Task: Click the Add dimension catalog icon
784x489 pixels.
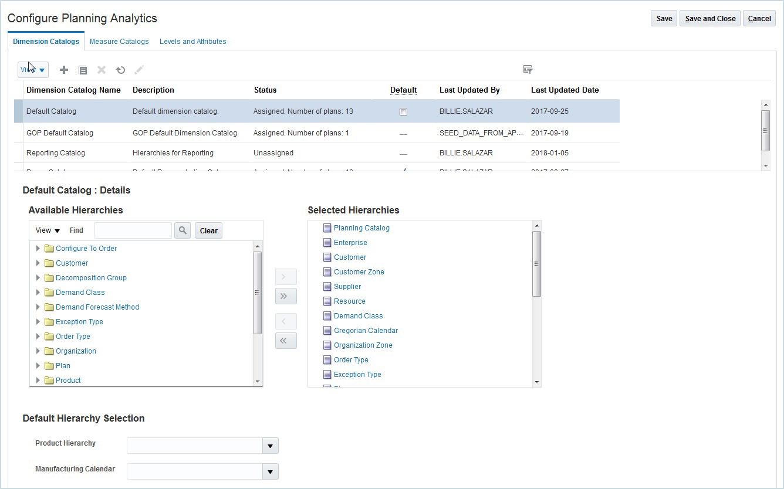Action: point(64,70)
